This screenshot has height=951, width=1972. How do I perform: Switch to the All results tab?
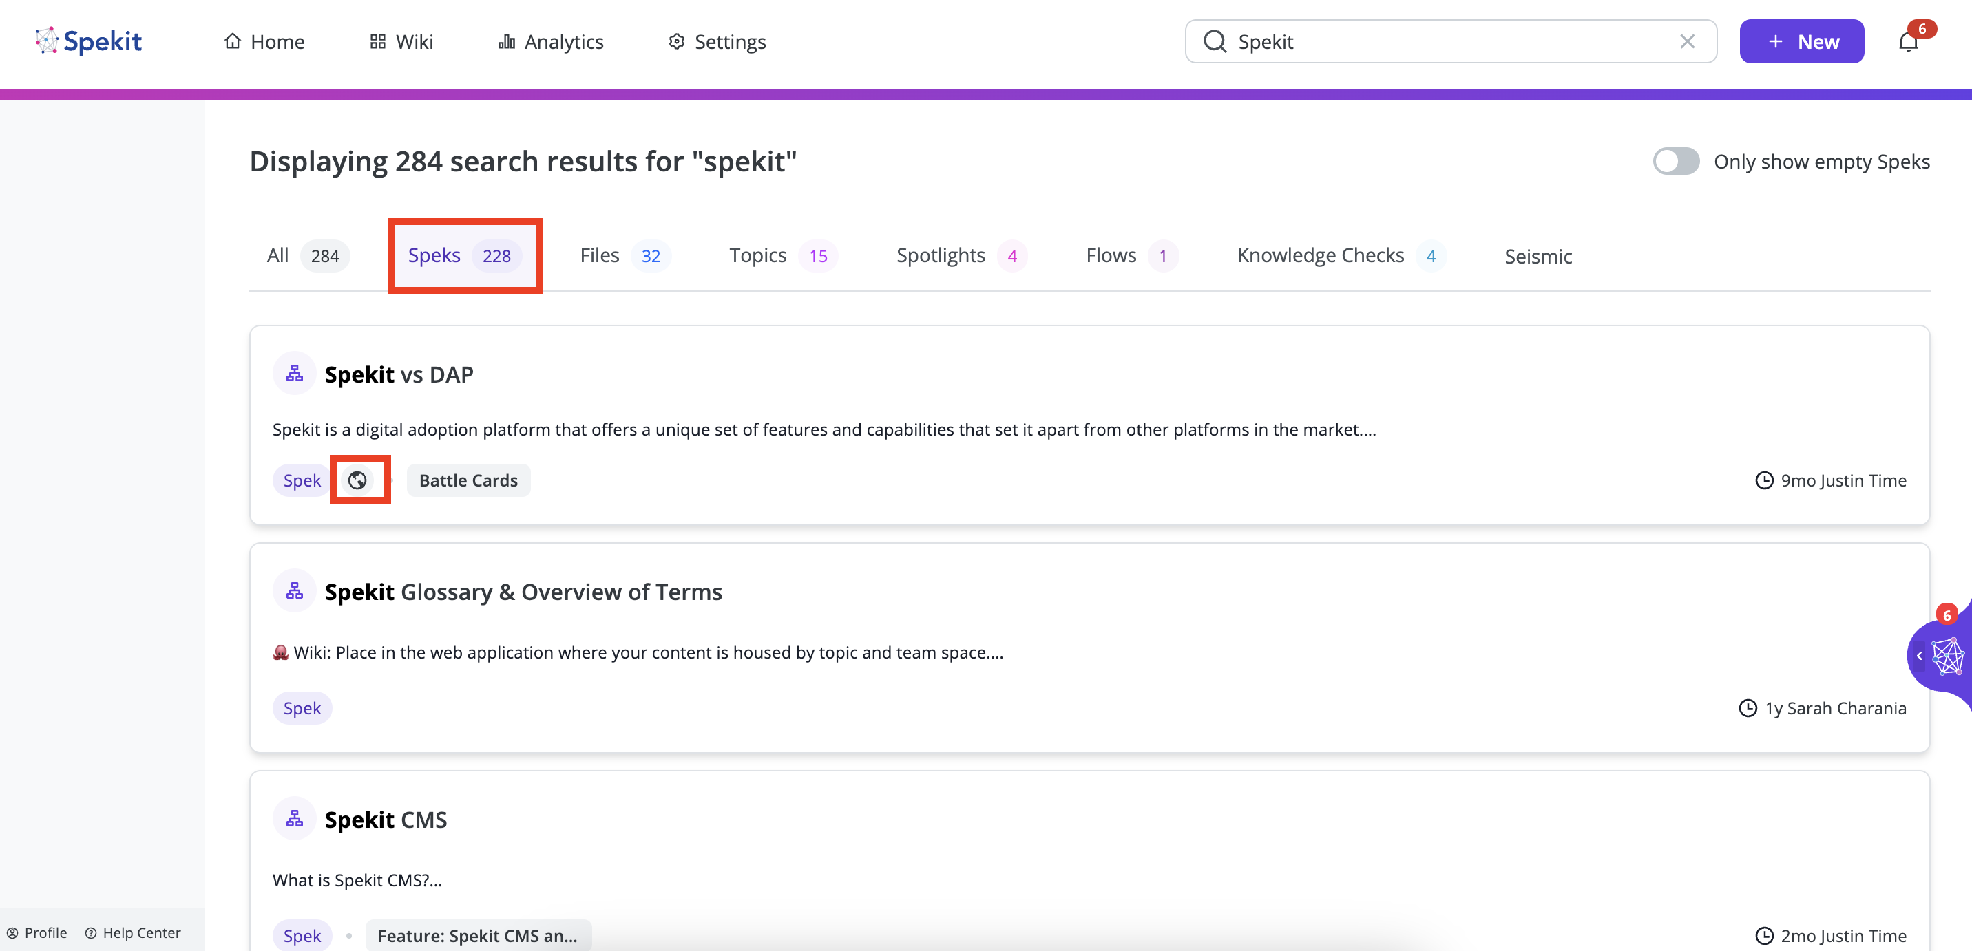tap(308, 255)
